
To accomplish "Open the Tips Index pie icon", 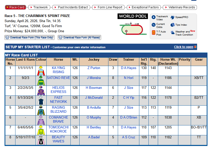I will 173,25.
